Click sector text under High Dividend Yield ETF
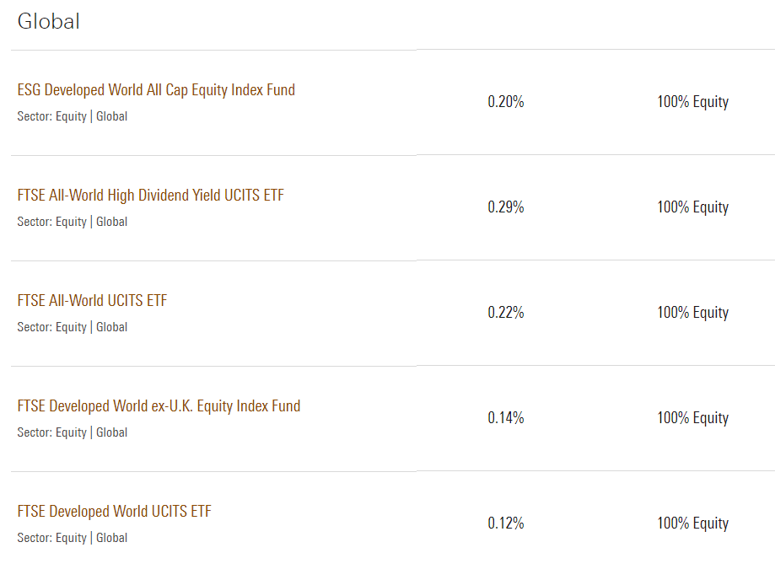The height and width of the screenshot is (569, 775). (x=72, y=222)
